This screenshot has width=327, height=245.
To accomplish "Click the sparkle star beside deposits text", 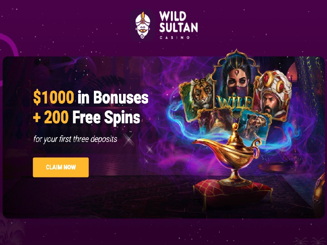I will coord(129,139).
